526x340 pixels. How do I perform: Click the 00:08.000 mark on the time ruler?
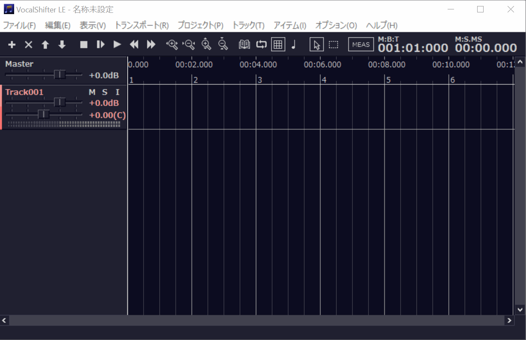387,65
